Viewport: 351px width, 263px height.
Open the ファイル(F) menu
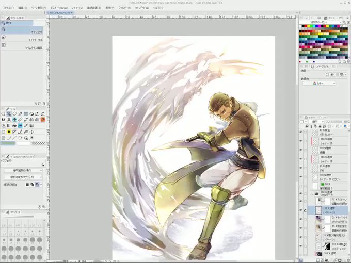[x=8, y=8]
